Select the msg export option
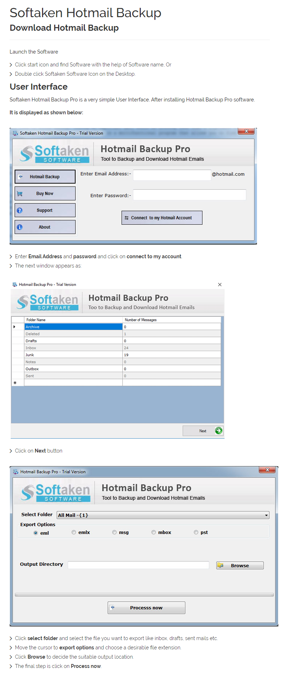The width and height of the screenshot is (288, 684). tap(120, 532)
